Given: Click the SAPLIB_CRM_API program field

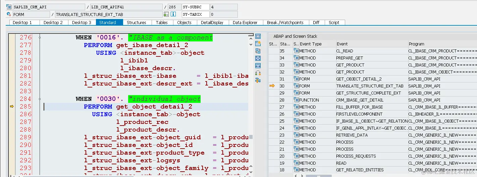Looking at the screenshot, I should pyautogui.click(x=49, y=7).
